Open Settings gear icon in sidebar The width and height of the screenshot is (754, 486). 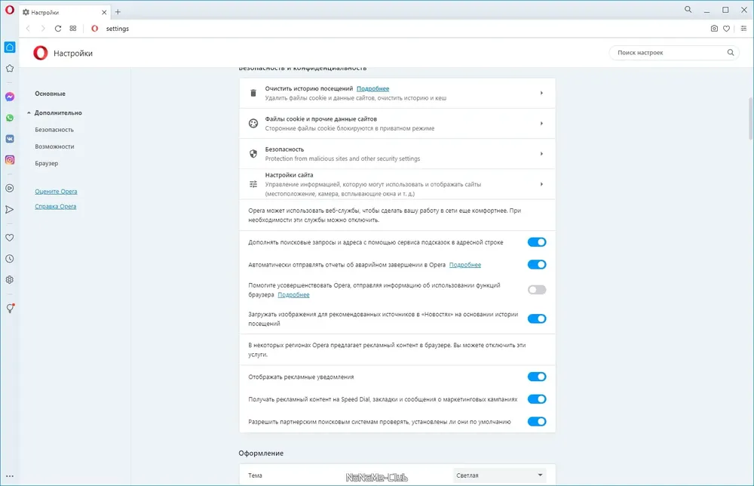(10, 279)
